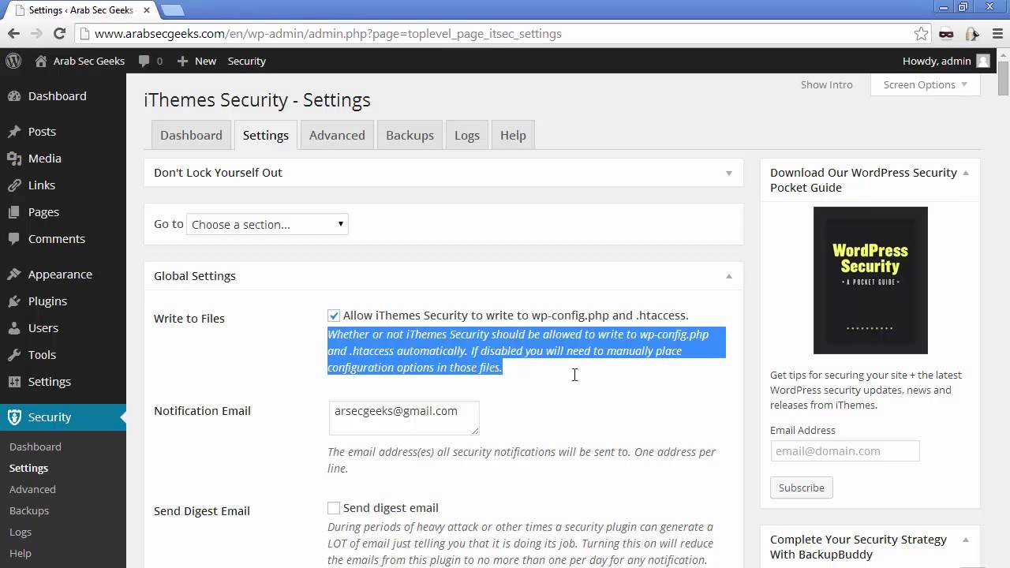This screenshot has height=568, width=1010.
Task: Click the browser back arrow
Action: coord(13,33)
